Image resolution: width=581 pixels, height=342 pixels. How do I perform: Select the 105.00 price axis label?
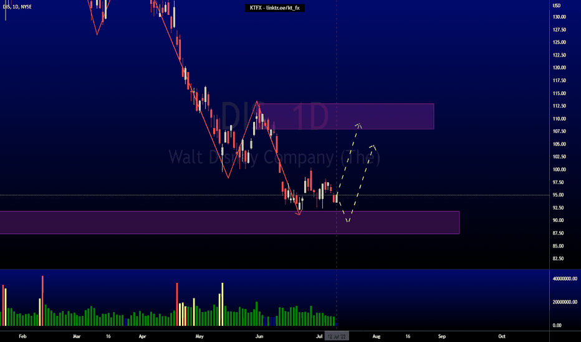coord(559,144)
